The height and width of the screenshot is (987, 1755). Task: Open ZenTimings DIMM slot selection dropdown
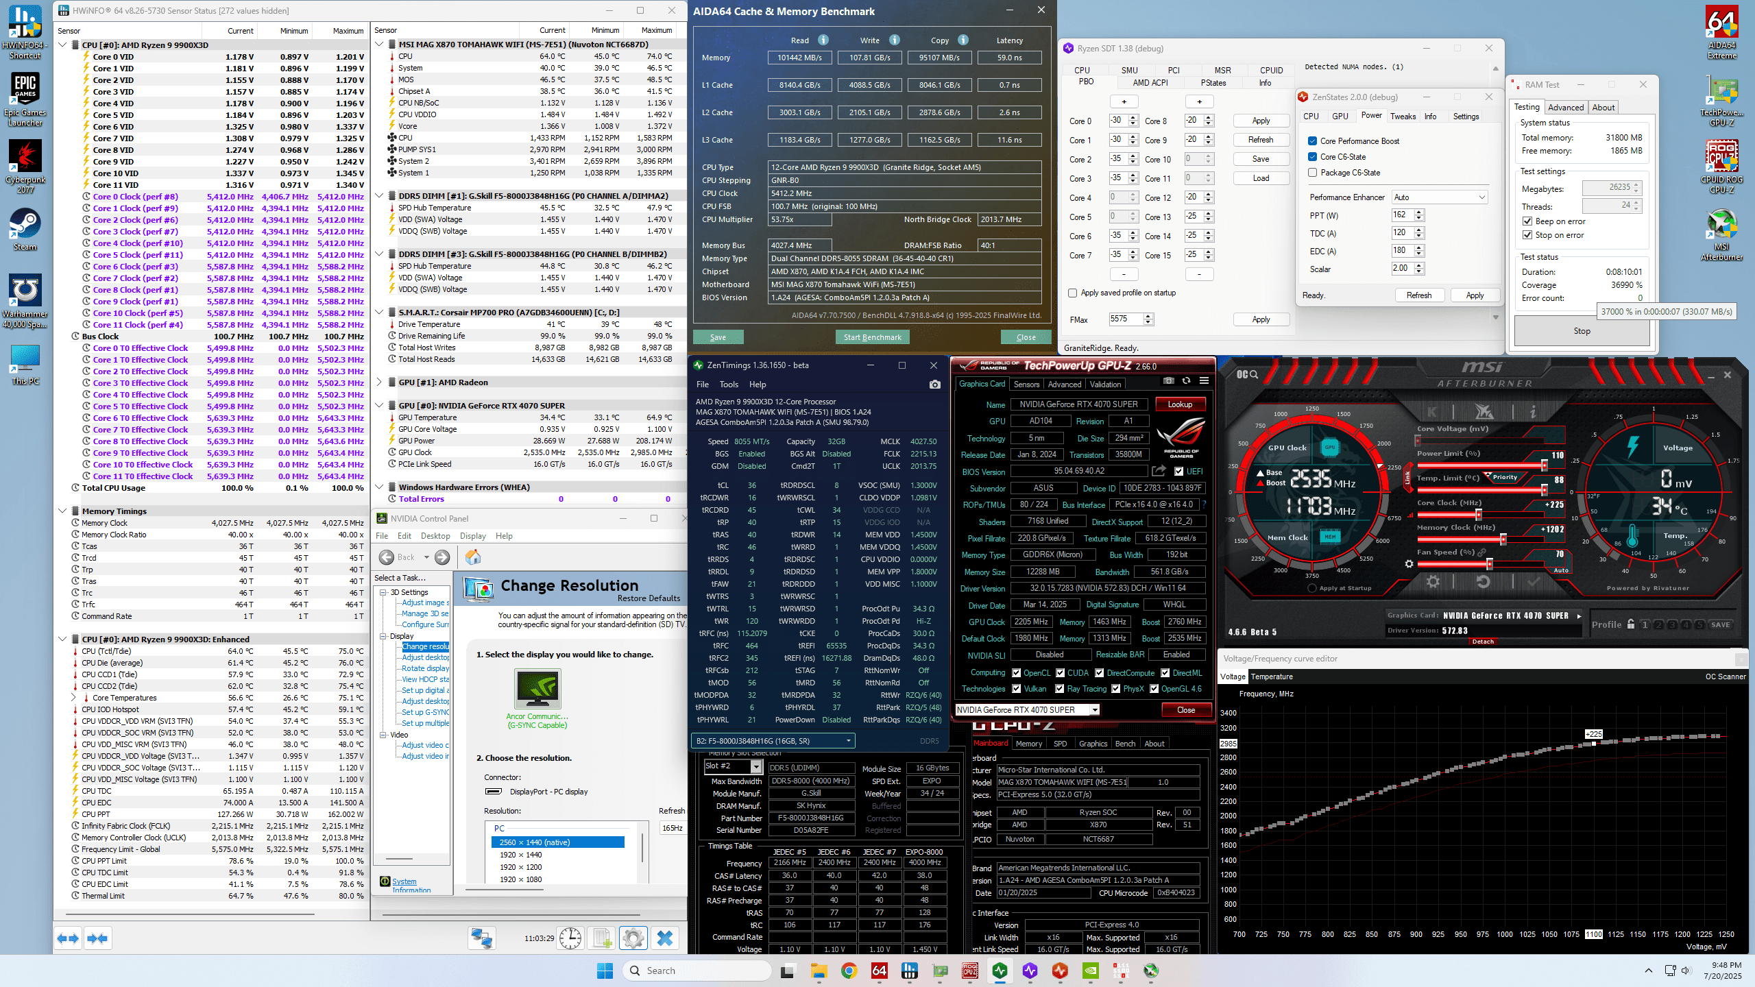click(x=773, y=740)
